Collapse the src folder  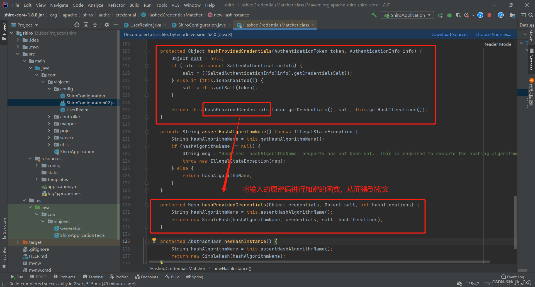coord(18,54)
